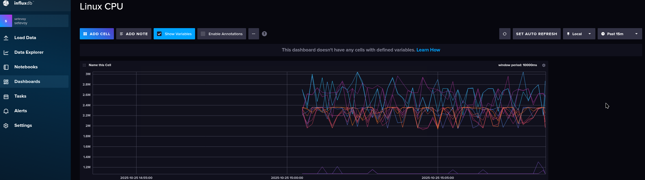Click the cell drag handle dots

(84, 65)
